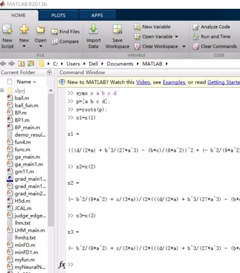
Task: Click Dell in the address path
Action: pyautogui.click(x=93, y=64)
